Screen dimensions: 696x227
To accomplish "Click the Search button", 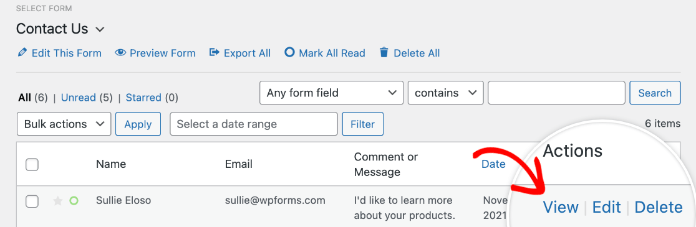I will pos(655,93).
